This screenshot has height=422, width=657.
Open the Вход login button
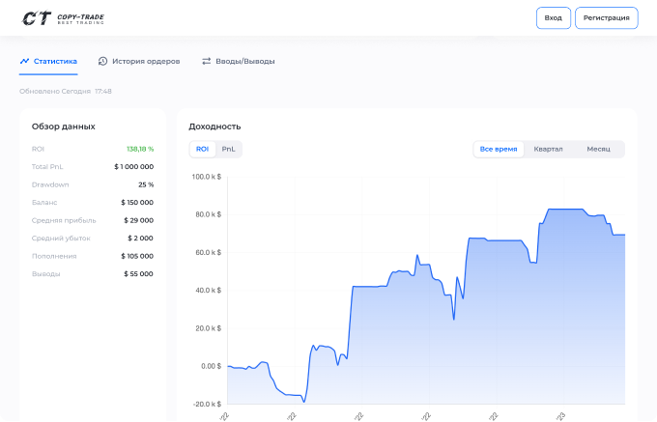click(x=553, y=18)
